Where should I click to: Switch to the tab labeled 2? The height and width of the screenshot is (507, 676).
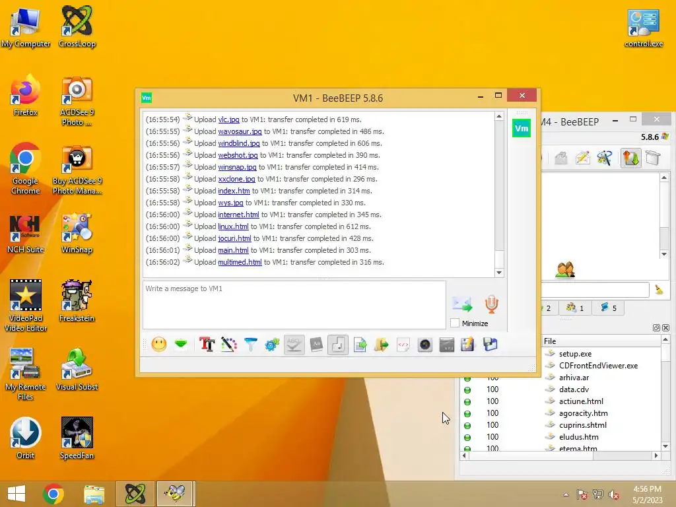[x=549, y=308]
